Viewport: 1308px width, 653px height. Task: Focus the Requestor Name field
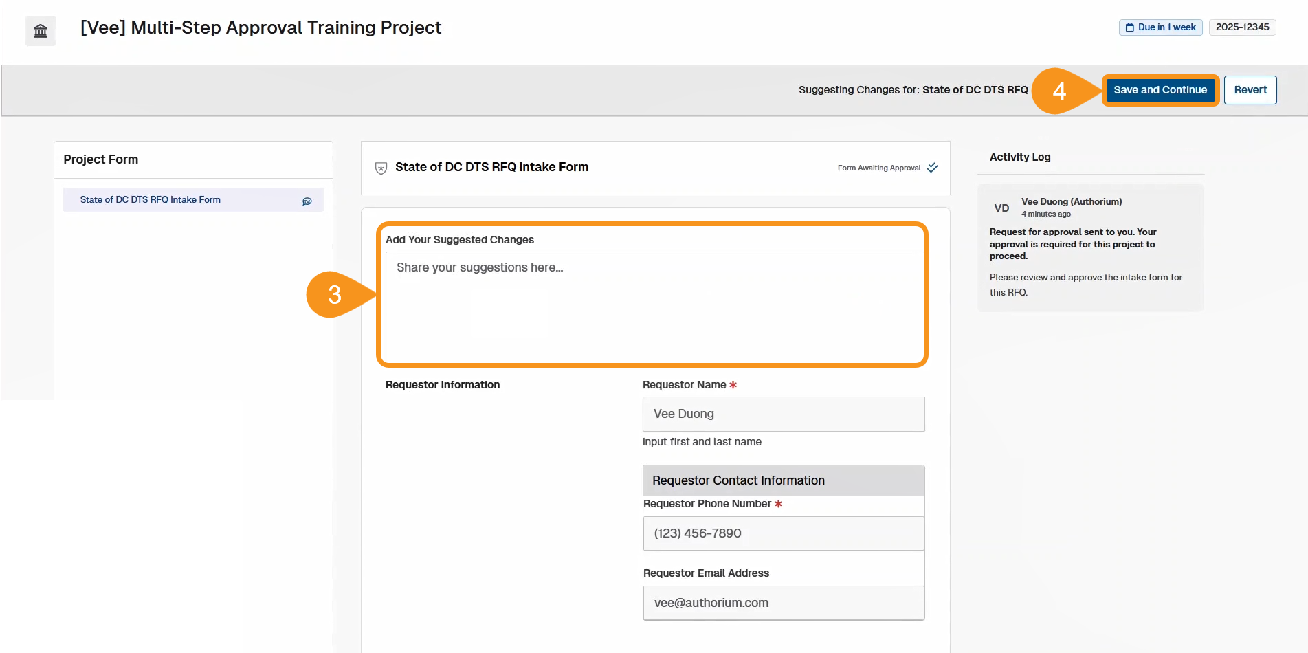tap(784, 414)
